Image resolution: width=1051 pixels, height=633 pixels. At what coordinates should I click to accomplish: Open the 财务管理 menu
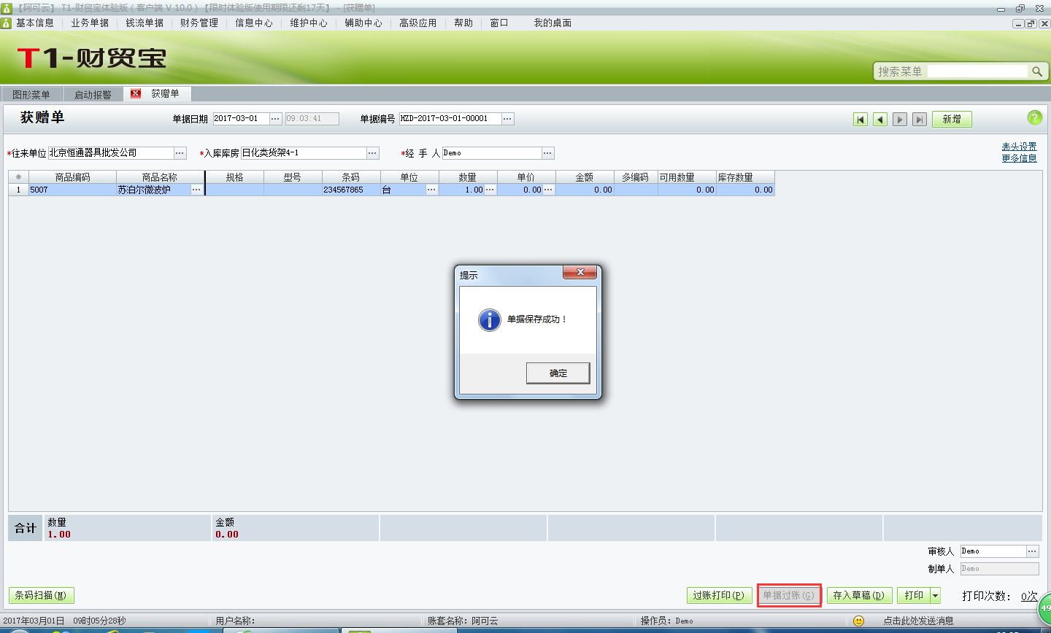198,23
